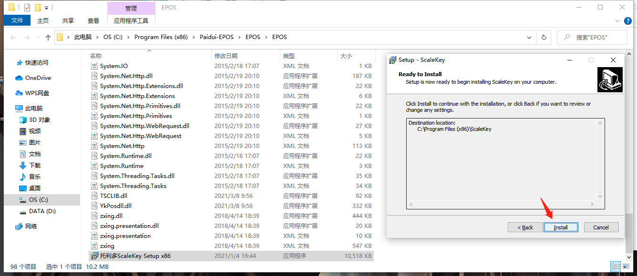Viewport: 637px width, 276px height.
Task: Expand the address bar history dropdown
Action: pos(529,37)
